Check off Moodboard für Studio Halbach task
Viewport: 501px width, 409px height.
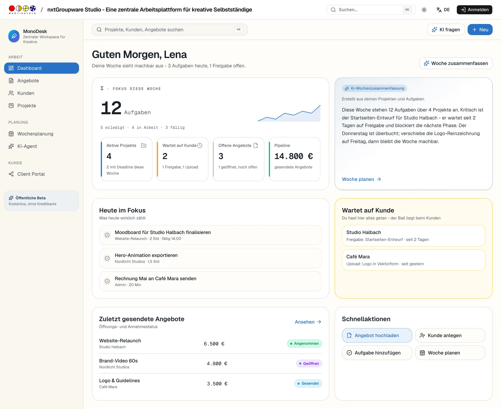tap(107, 235)
